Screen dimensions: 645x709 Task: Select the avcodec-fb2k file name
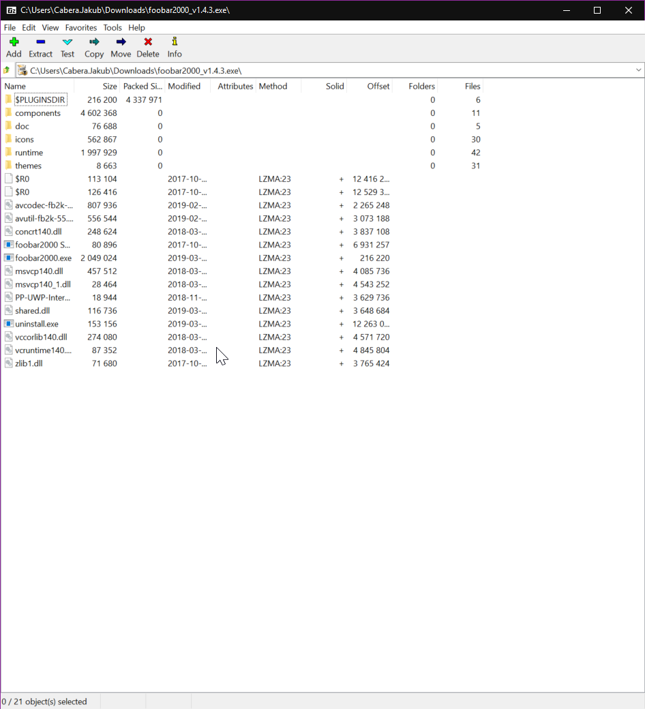tap(44, 205)
